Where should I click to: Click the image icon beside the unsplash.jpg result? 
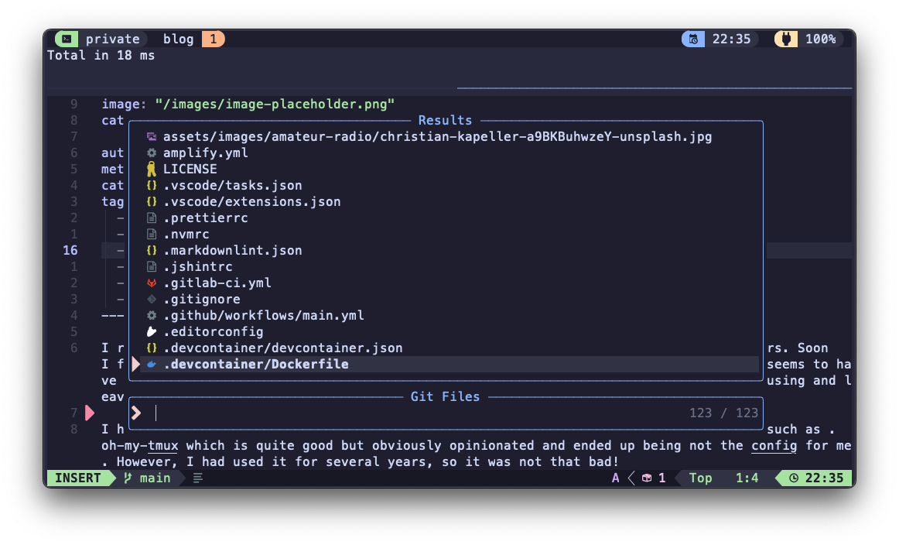point(152,136)
